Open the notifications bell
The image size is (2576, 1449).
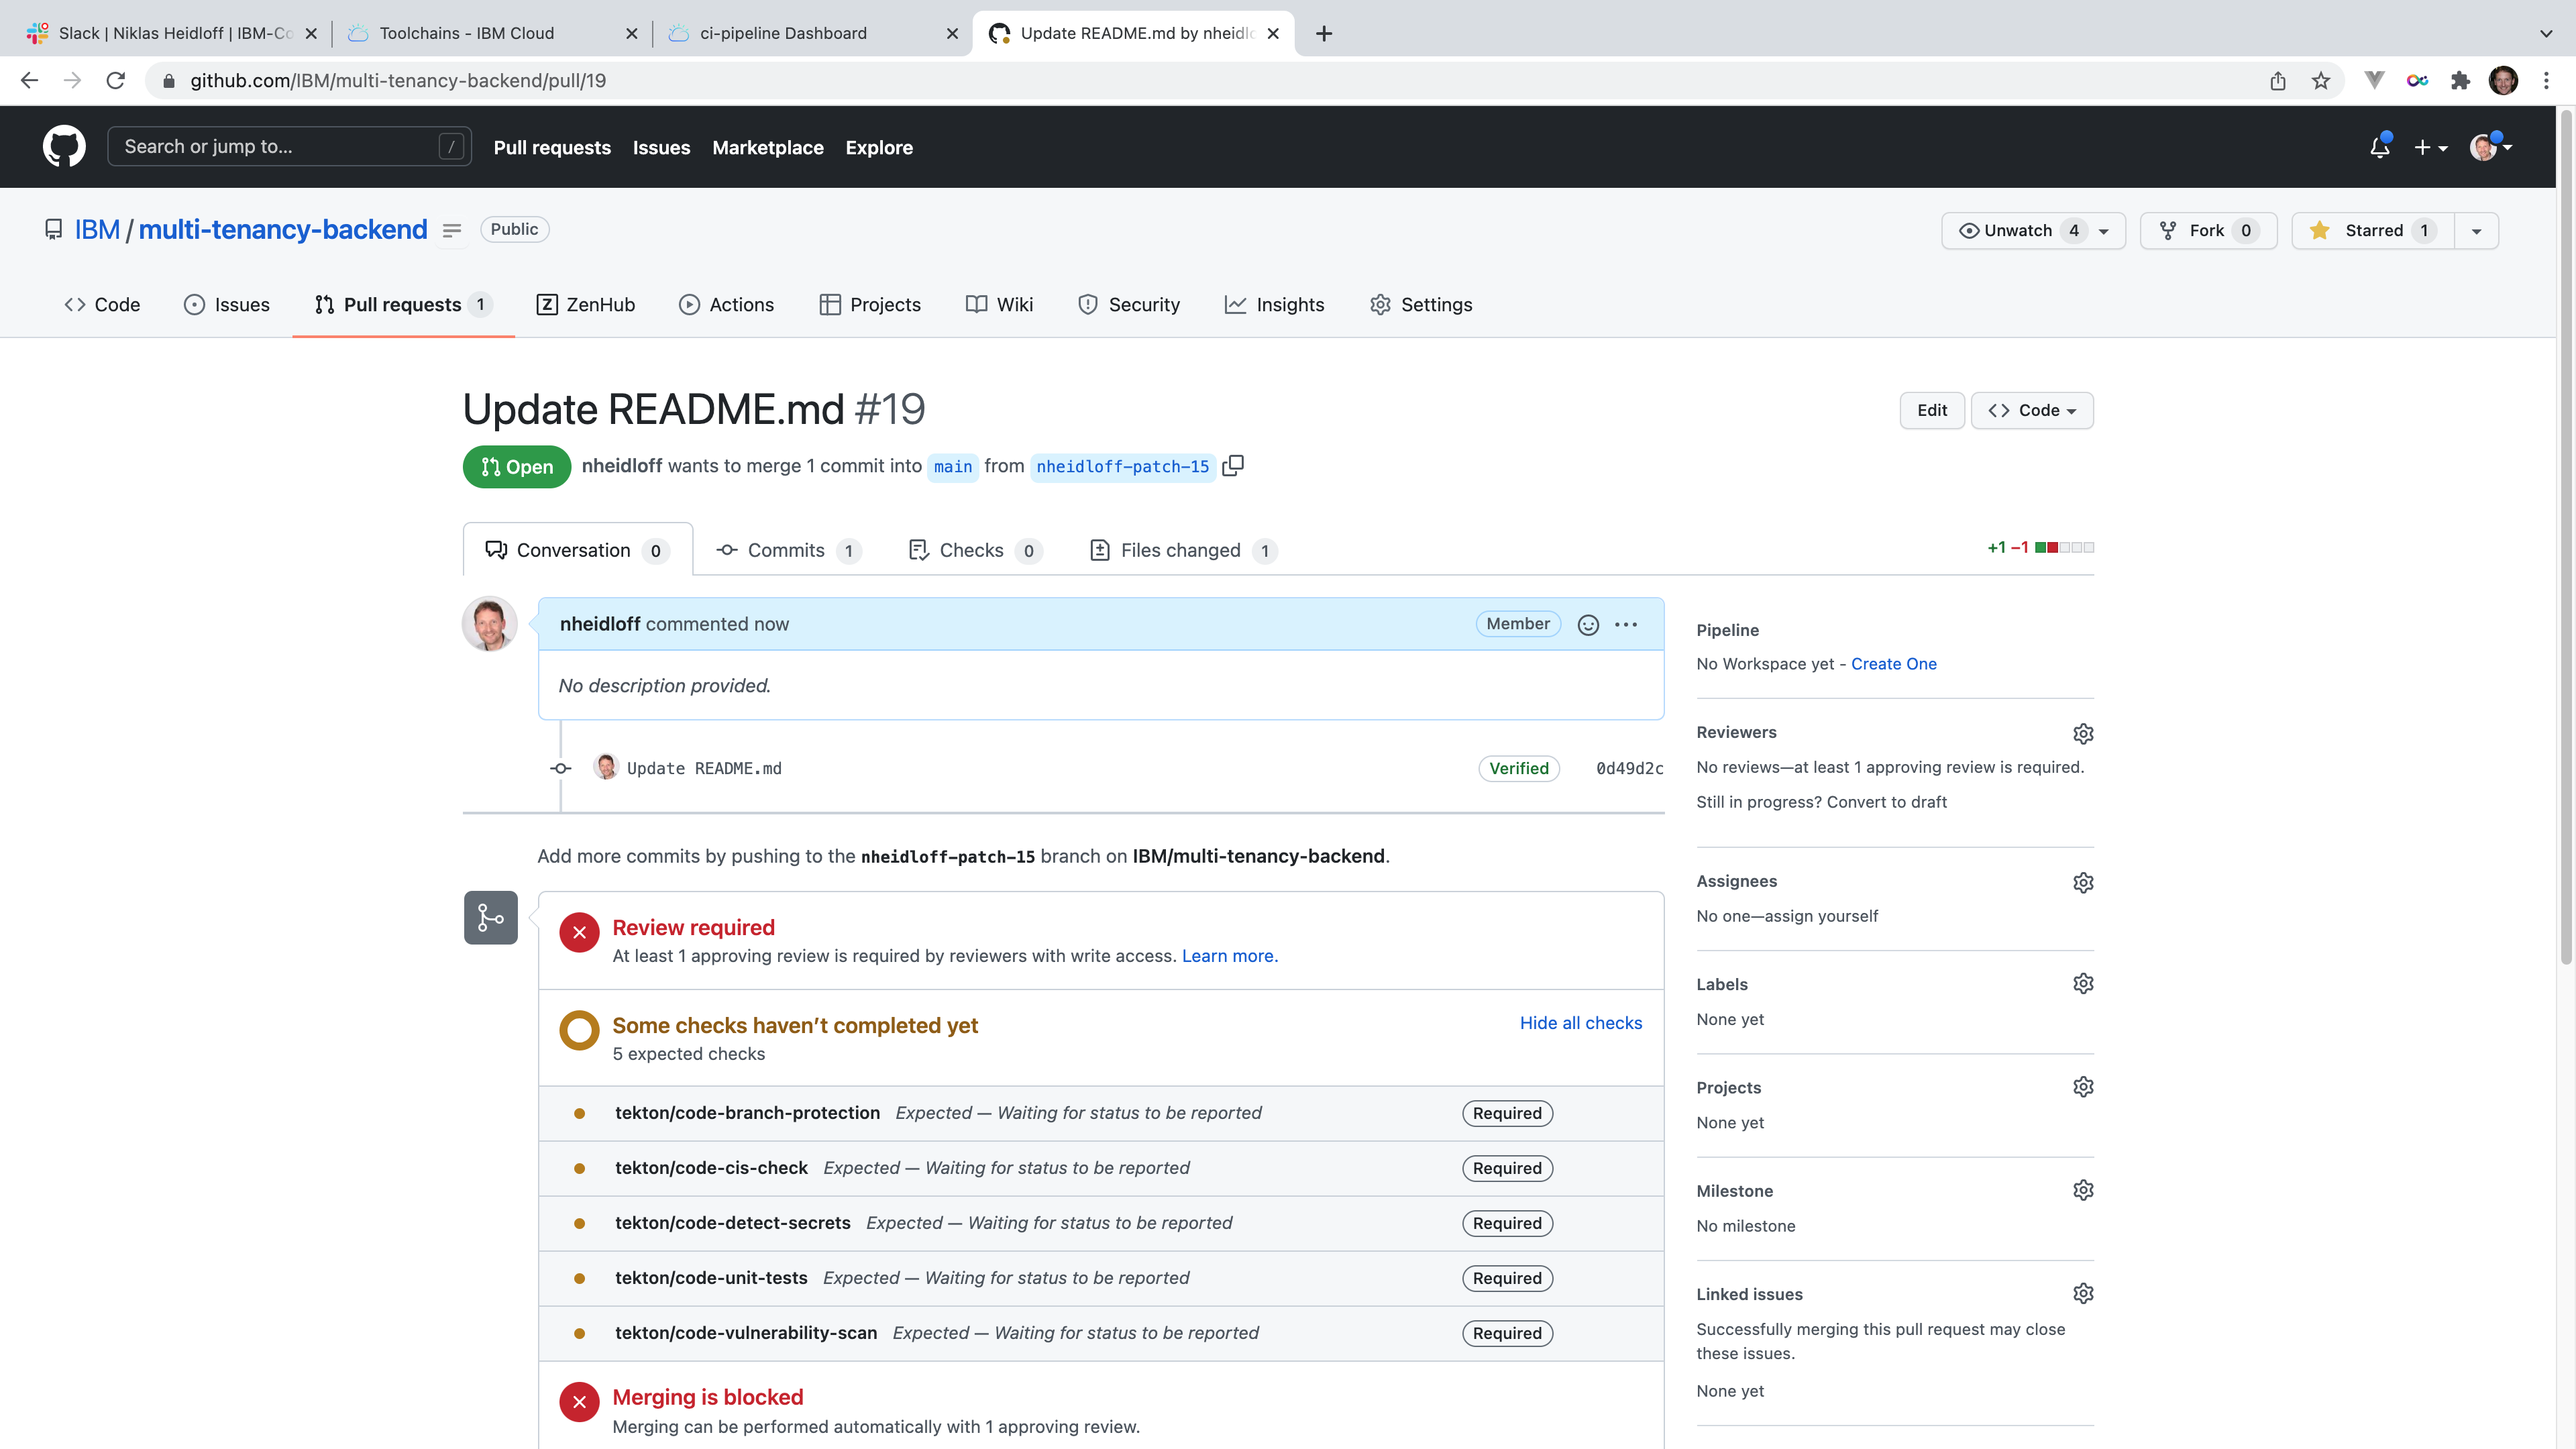tap(2380, 148)
